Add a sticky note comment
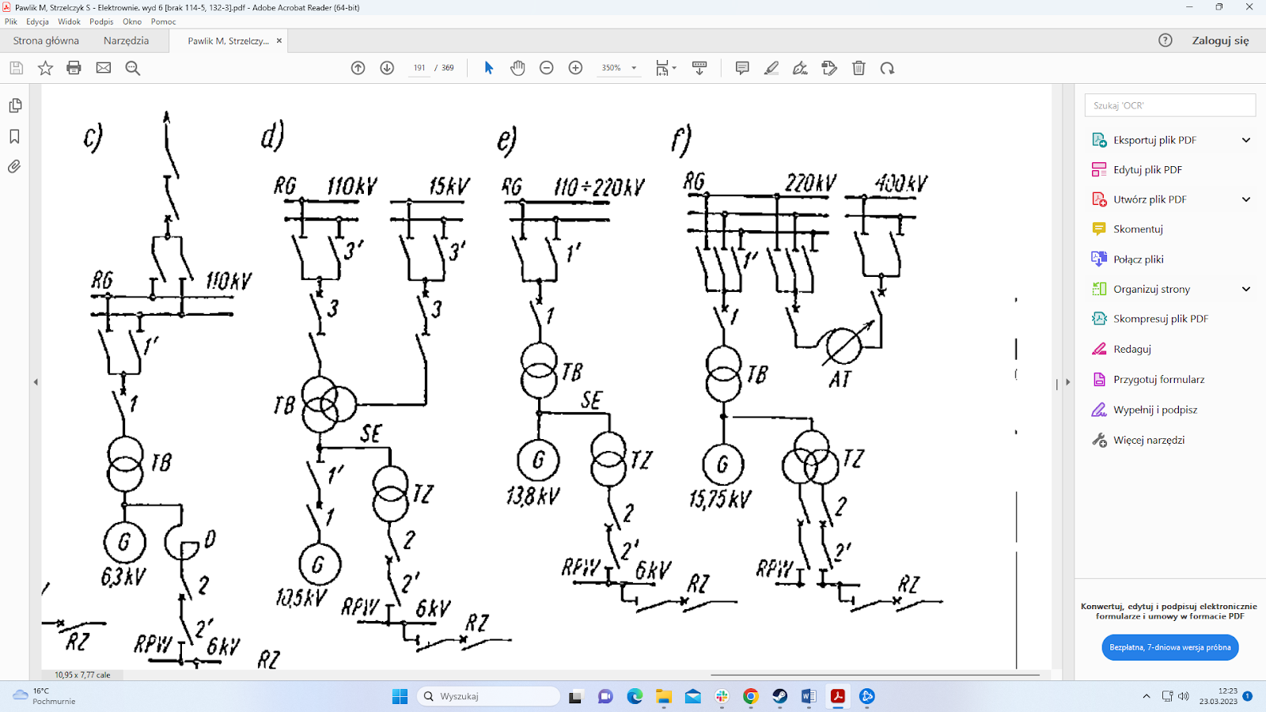 point(741,68)
